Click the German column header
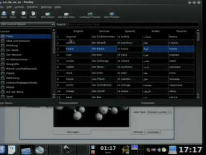The height and width of the screenshot is (155, 206). [x=104, y=31]
